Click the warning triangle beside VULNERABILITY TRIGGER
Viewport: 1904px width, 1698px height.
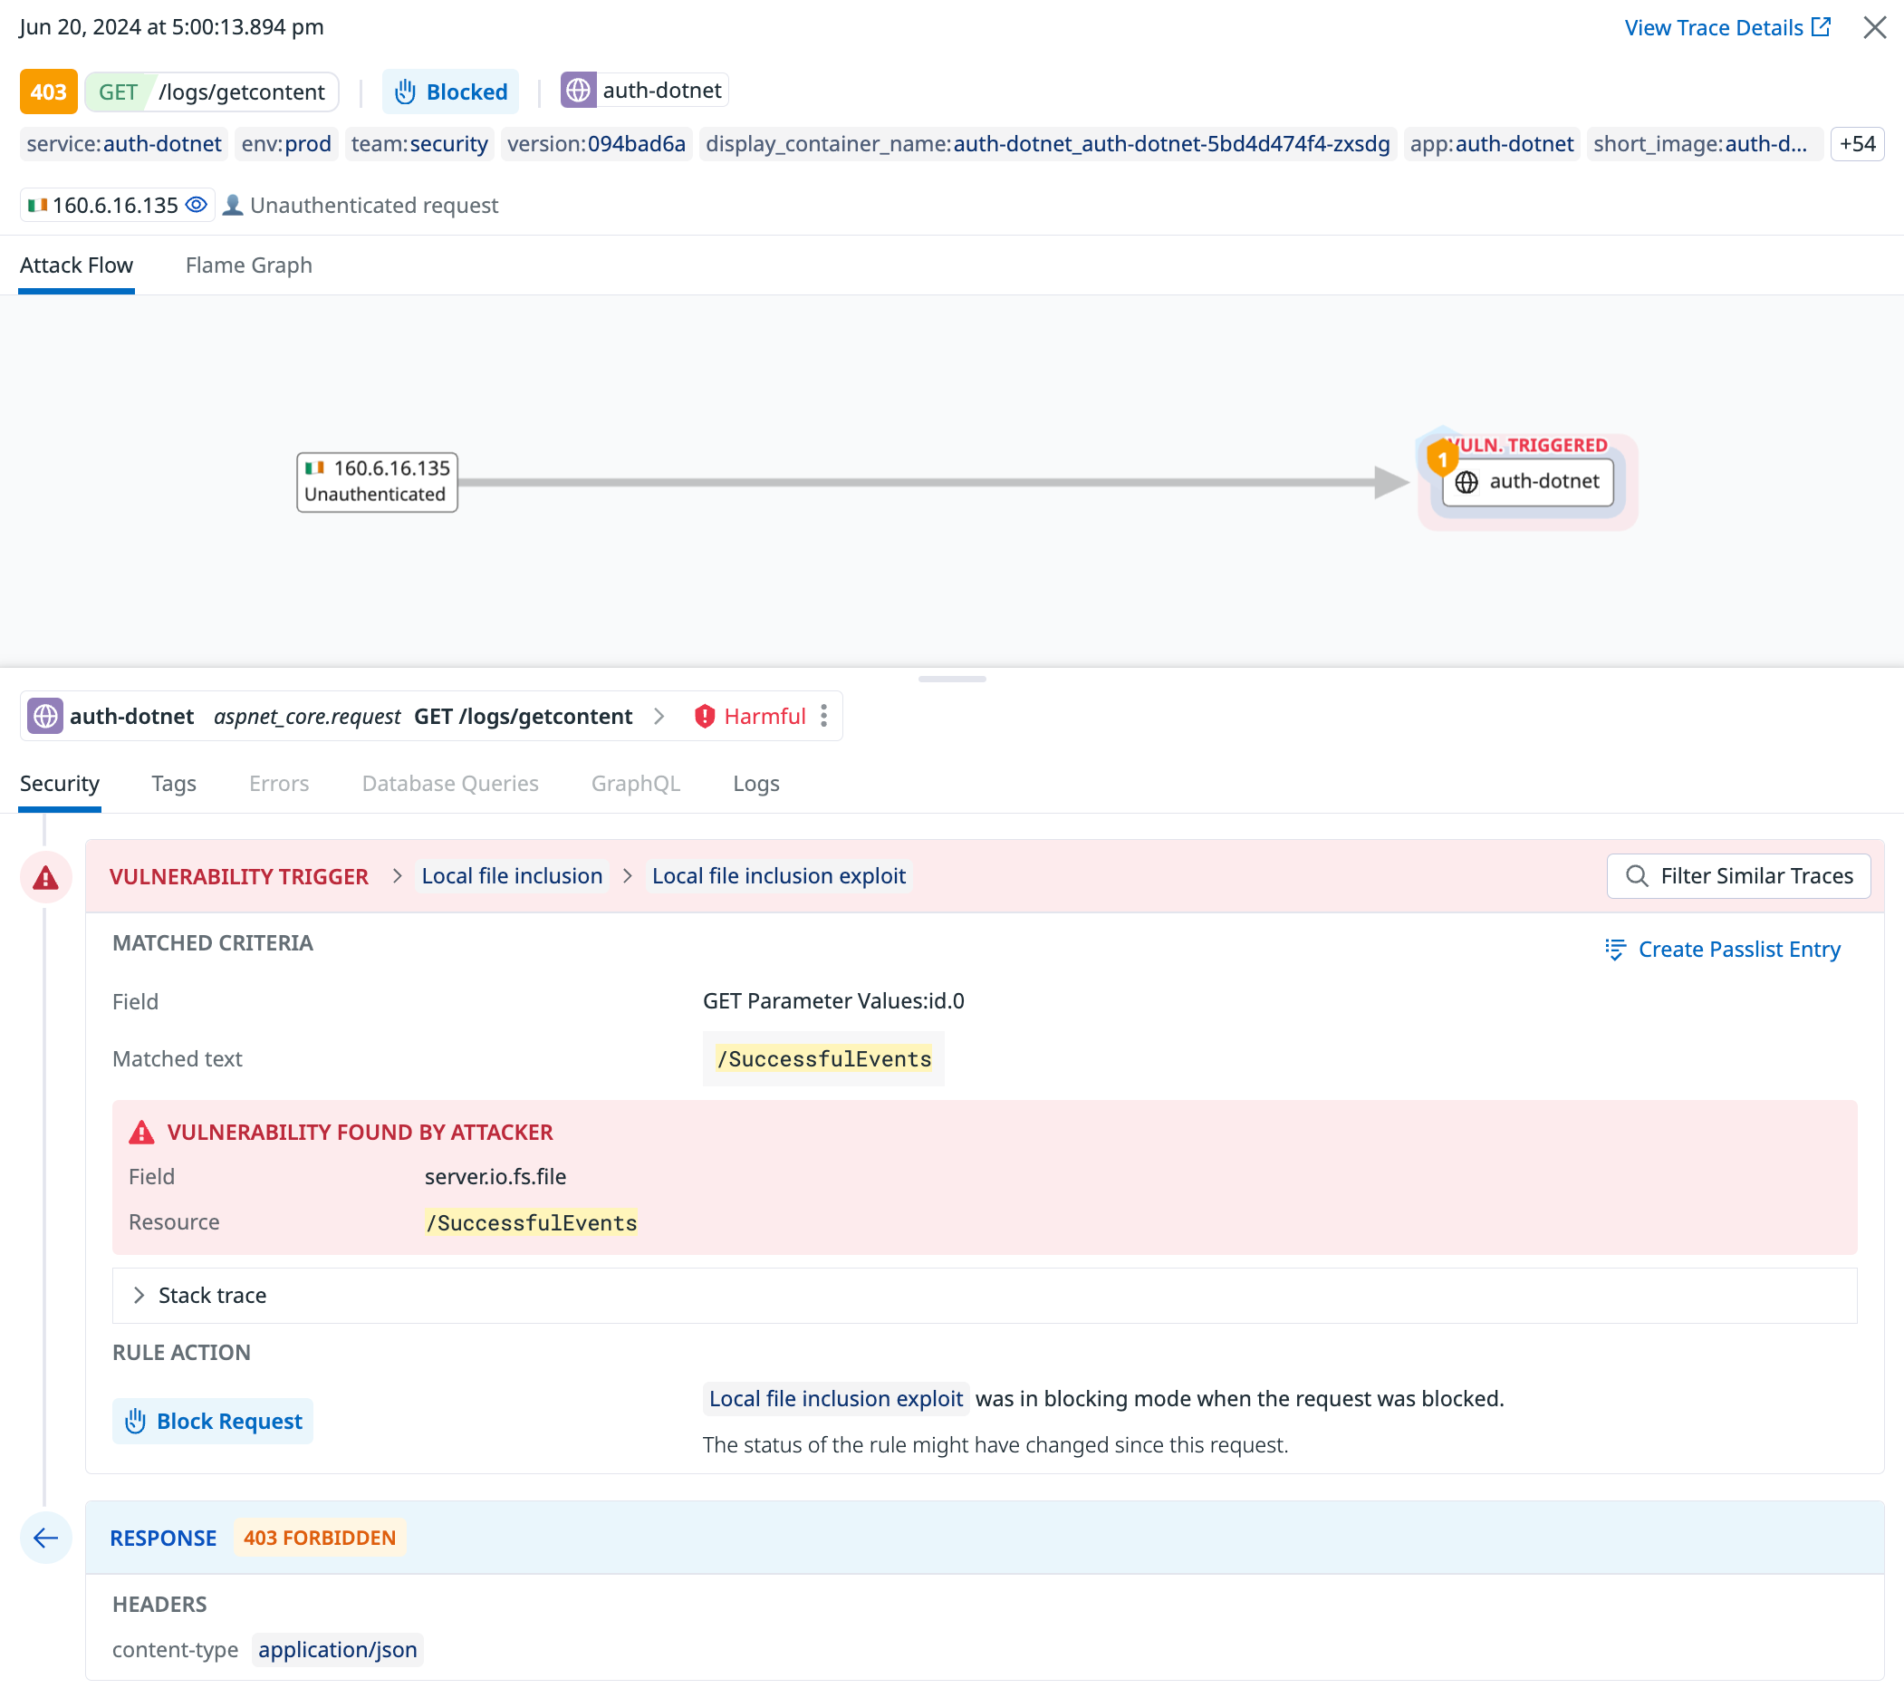coord(44,876)
